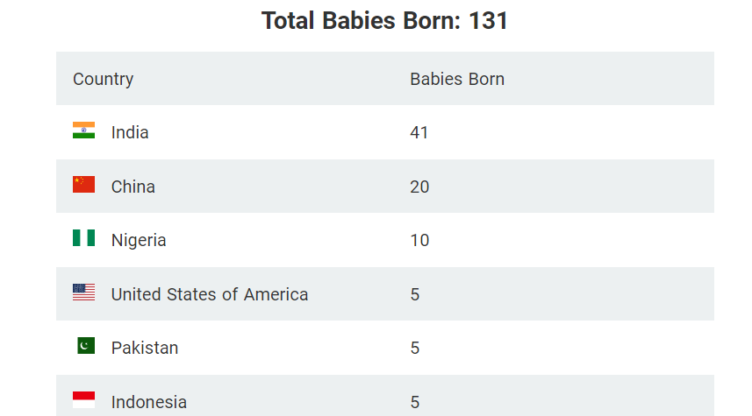Click United States of America text
The image size is (752, 416).
(210, 294)
